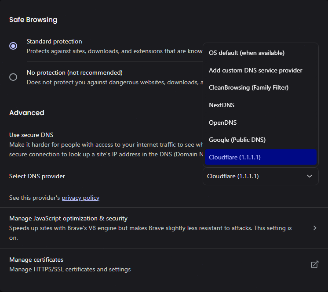The height and width of the screenshot is (292, 328).
Task: Click the Standard protection label text
Action: pos(54,41)
